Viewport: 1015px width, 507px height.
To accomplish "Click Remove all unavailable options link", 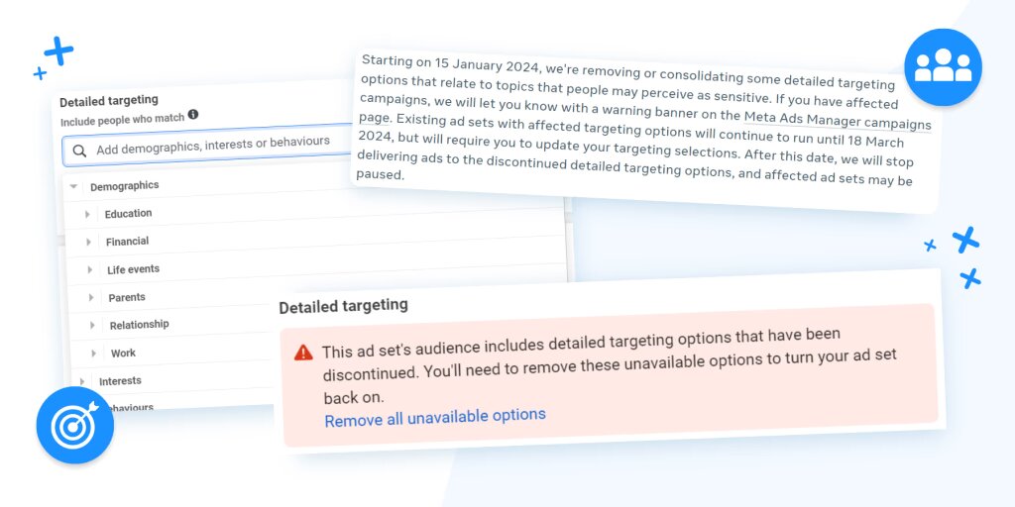I will tap(435, 417).
